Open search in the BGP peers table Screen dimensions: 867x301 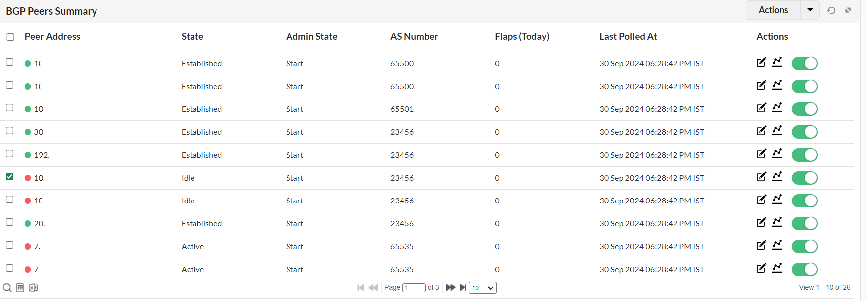(7, 288)
